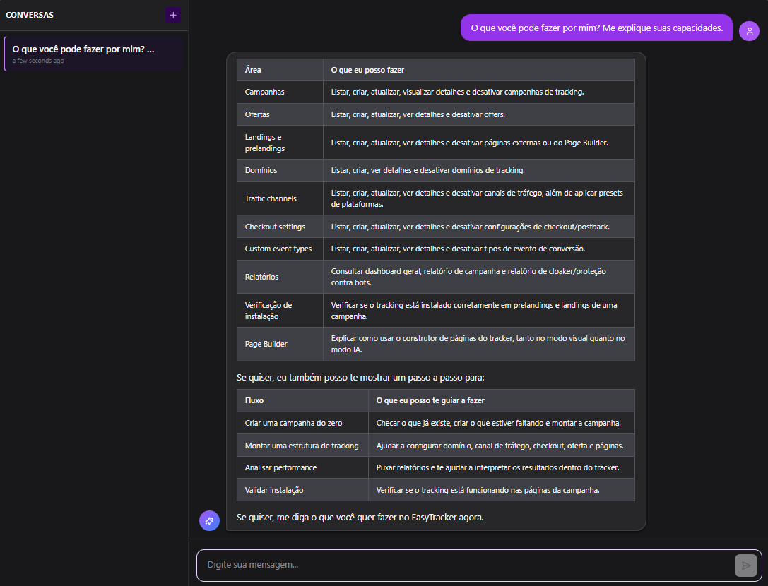This screenshot has height=586, width=768.
Task: Click the 'Puxar relatórios' description cell
Action: coord(501,467)
